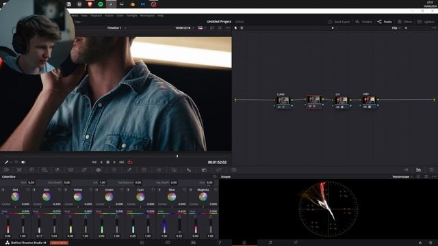Image resolution: width=438 pixels, height=246 pixels.
Task: Open Brave browser in the taskbar
Action: (x=90, y=4)
